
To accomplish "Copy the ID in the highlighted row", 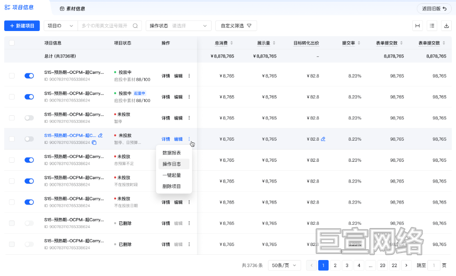I will click(94, 142).
